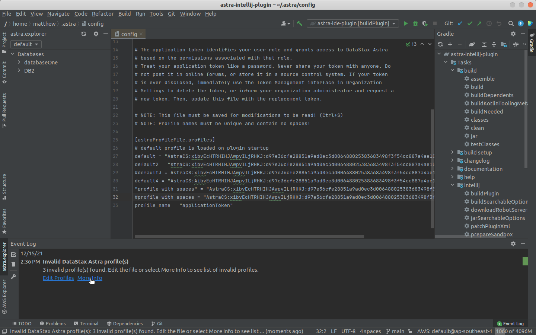Click the green hammer Build Project icon
Viewport: 536px width, 335px height.
click(x=299, y=23)
